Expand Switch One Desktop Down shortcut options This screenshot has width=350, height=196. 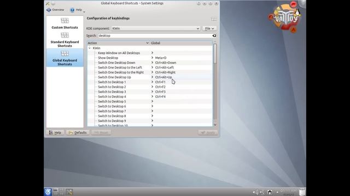152,63
